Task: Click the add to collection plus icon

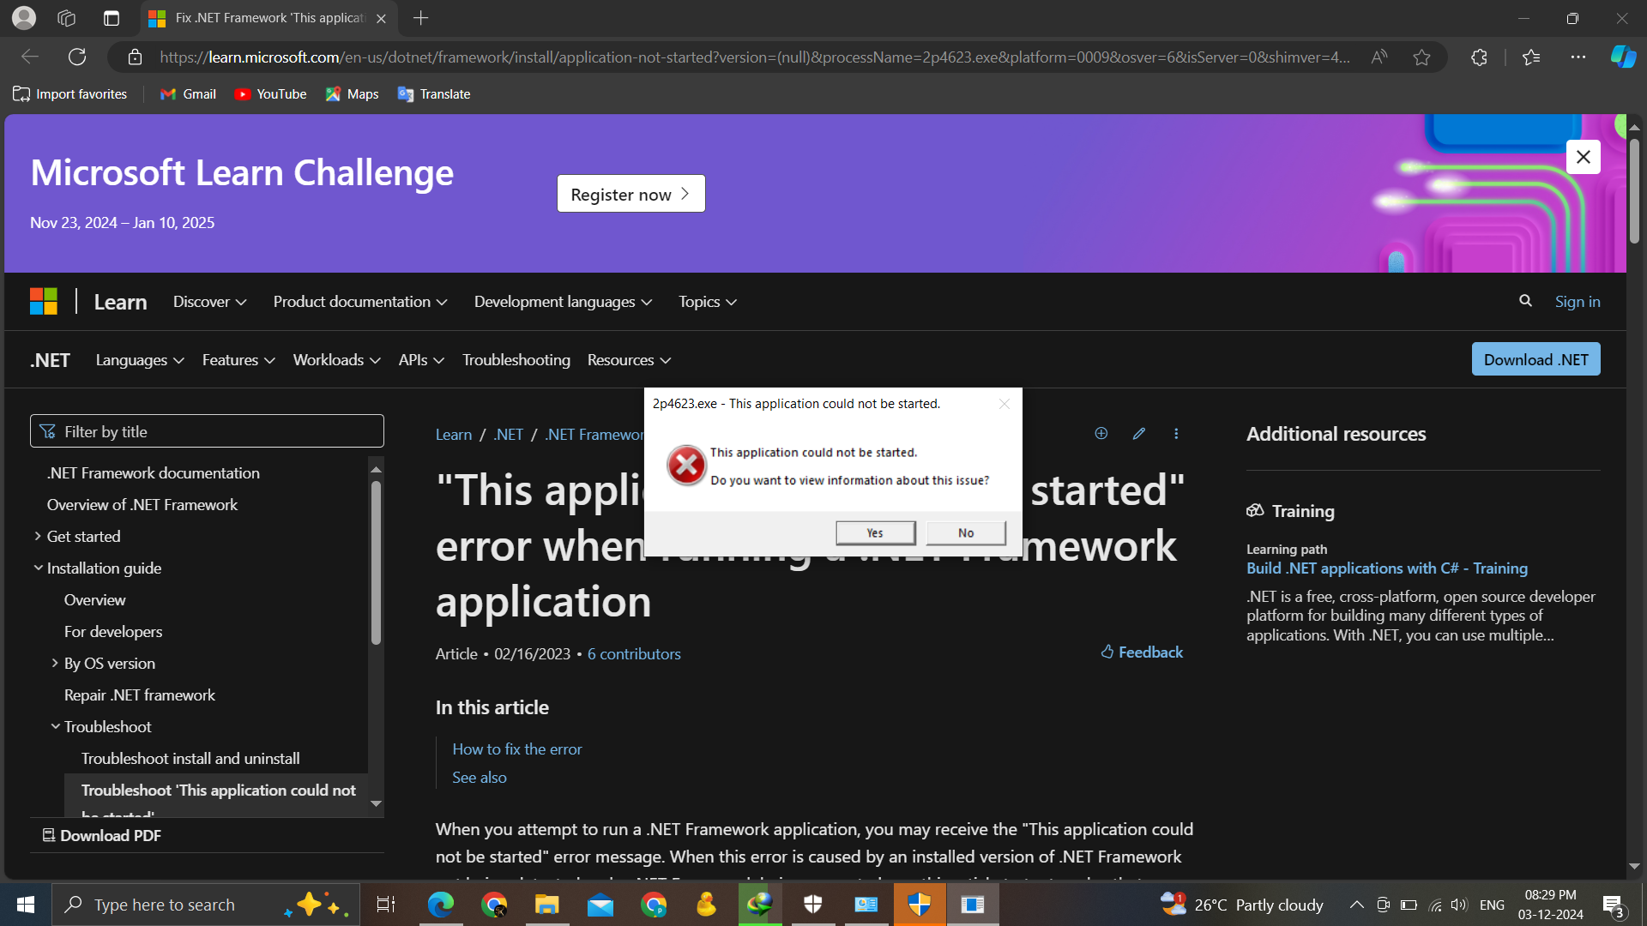Action: click(1101, 434)
